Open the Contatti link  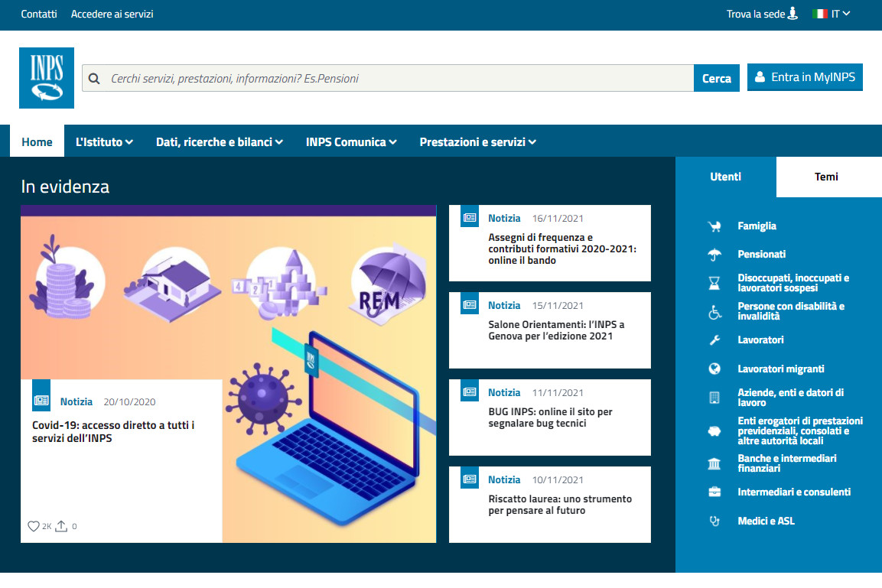(39, 14)
